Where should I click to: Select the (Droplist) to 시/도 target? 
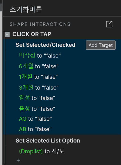[x=42, y=151]
